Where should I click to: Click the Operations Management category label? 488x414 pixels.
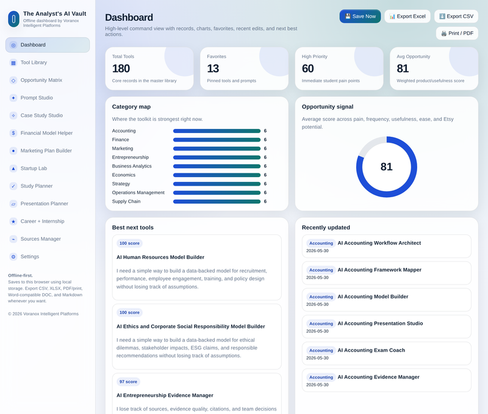point(138,192)
